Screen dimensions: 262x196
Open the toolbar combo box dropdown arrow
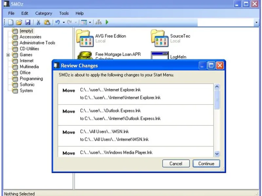(x=256, y=22)
